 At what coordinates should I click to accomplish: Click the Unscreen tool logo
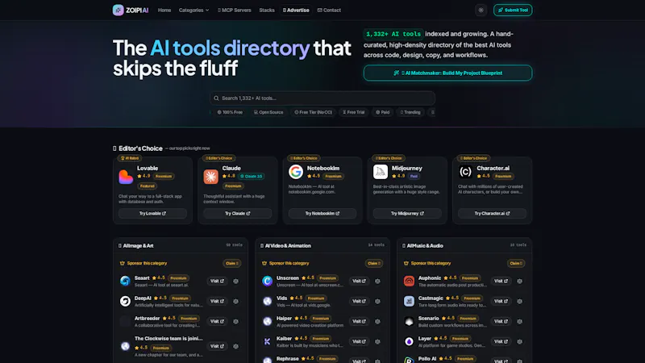click(267, 281)
